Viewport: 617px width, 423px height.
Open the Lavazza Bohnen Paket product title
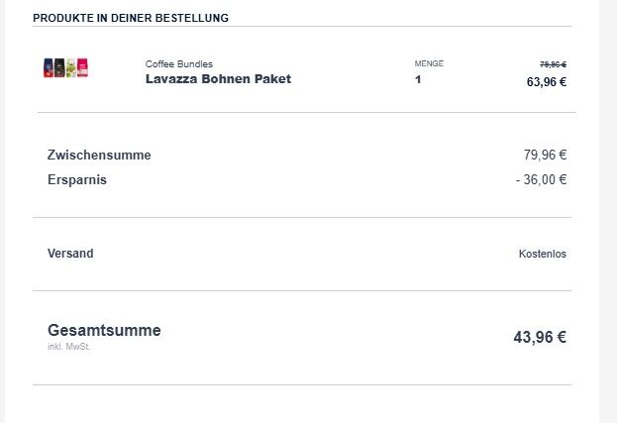coord(219,78)
